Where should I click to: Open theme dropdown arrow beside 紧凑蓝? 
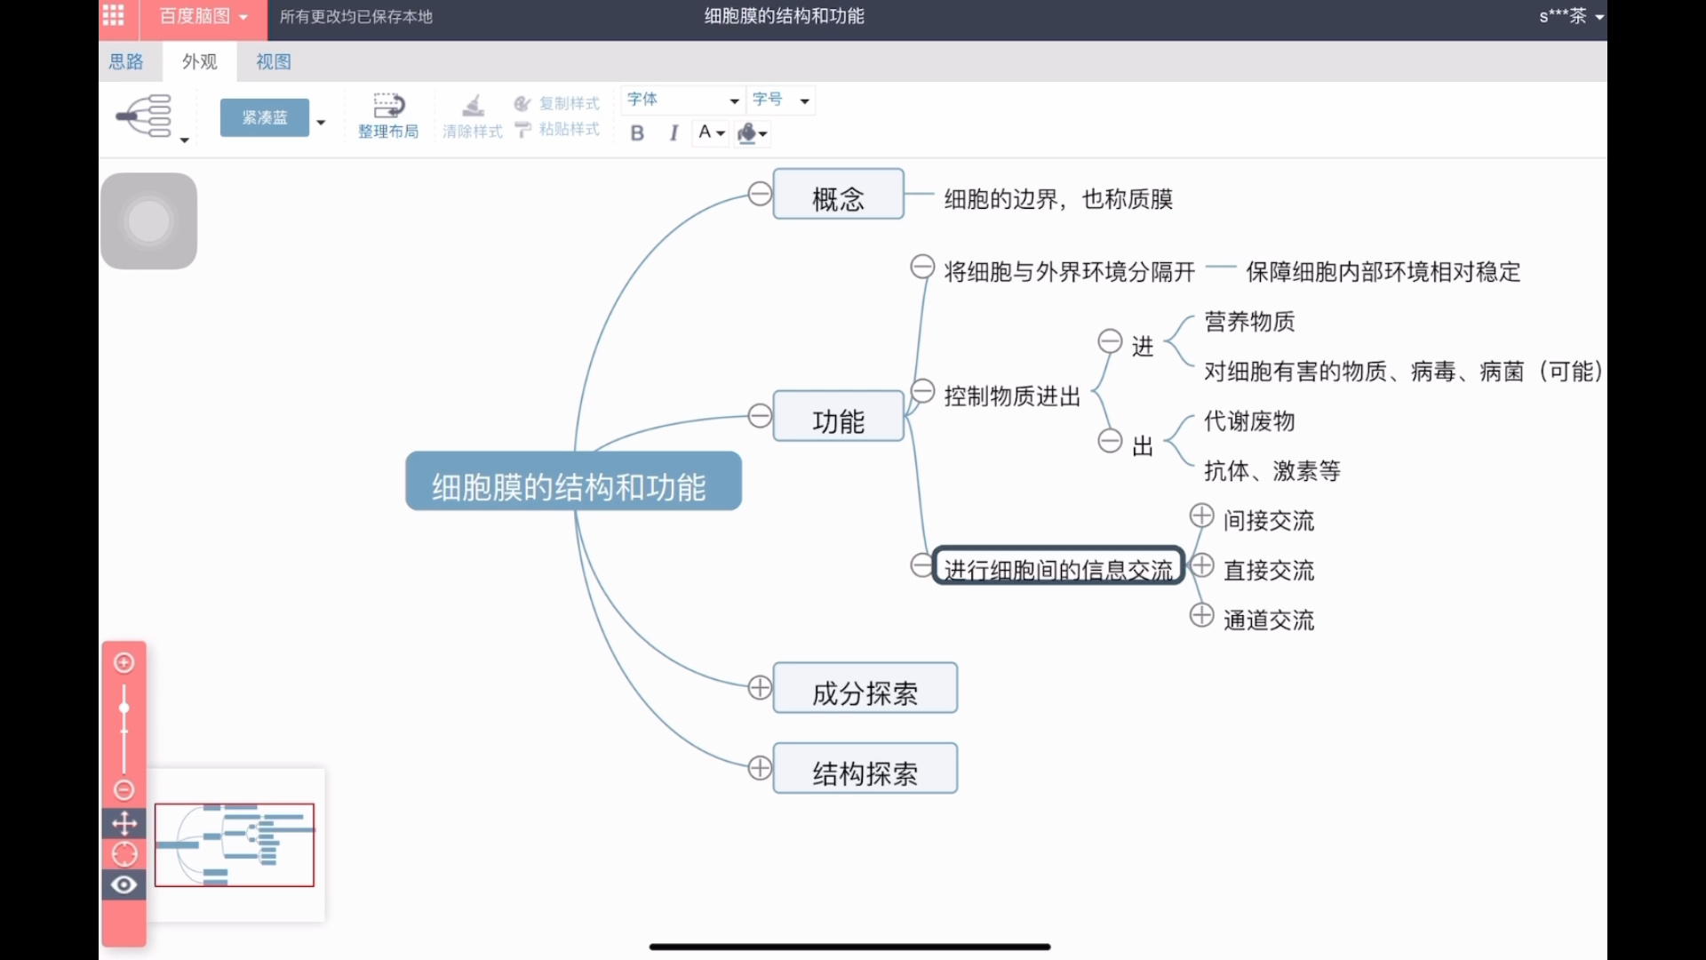[x=321, y=122]
